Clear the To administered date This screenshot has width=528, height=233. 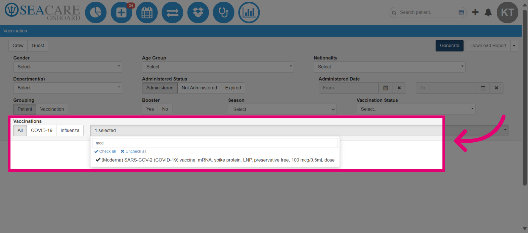click(496, 88)
